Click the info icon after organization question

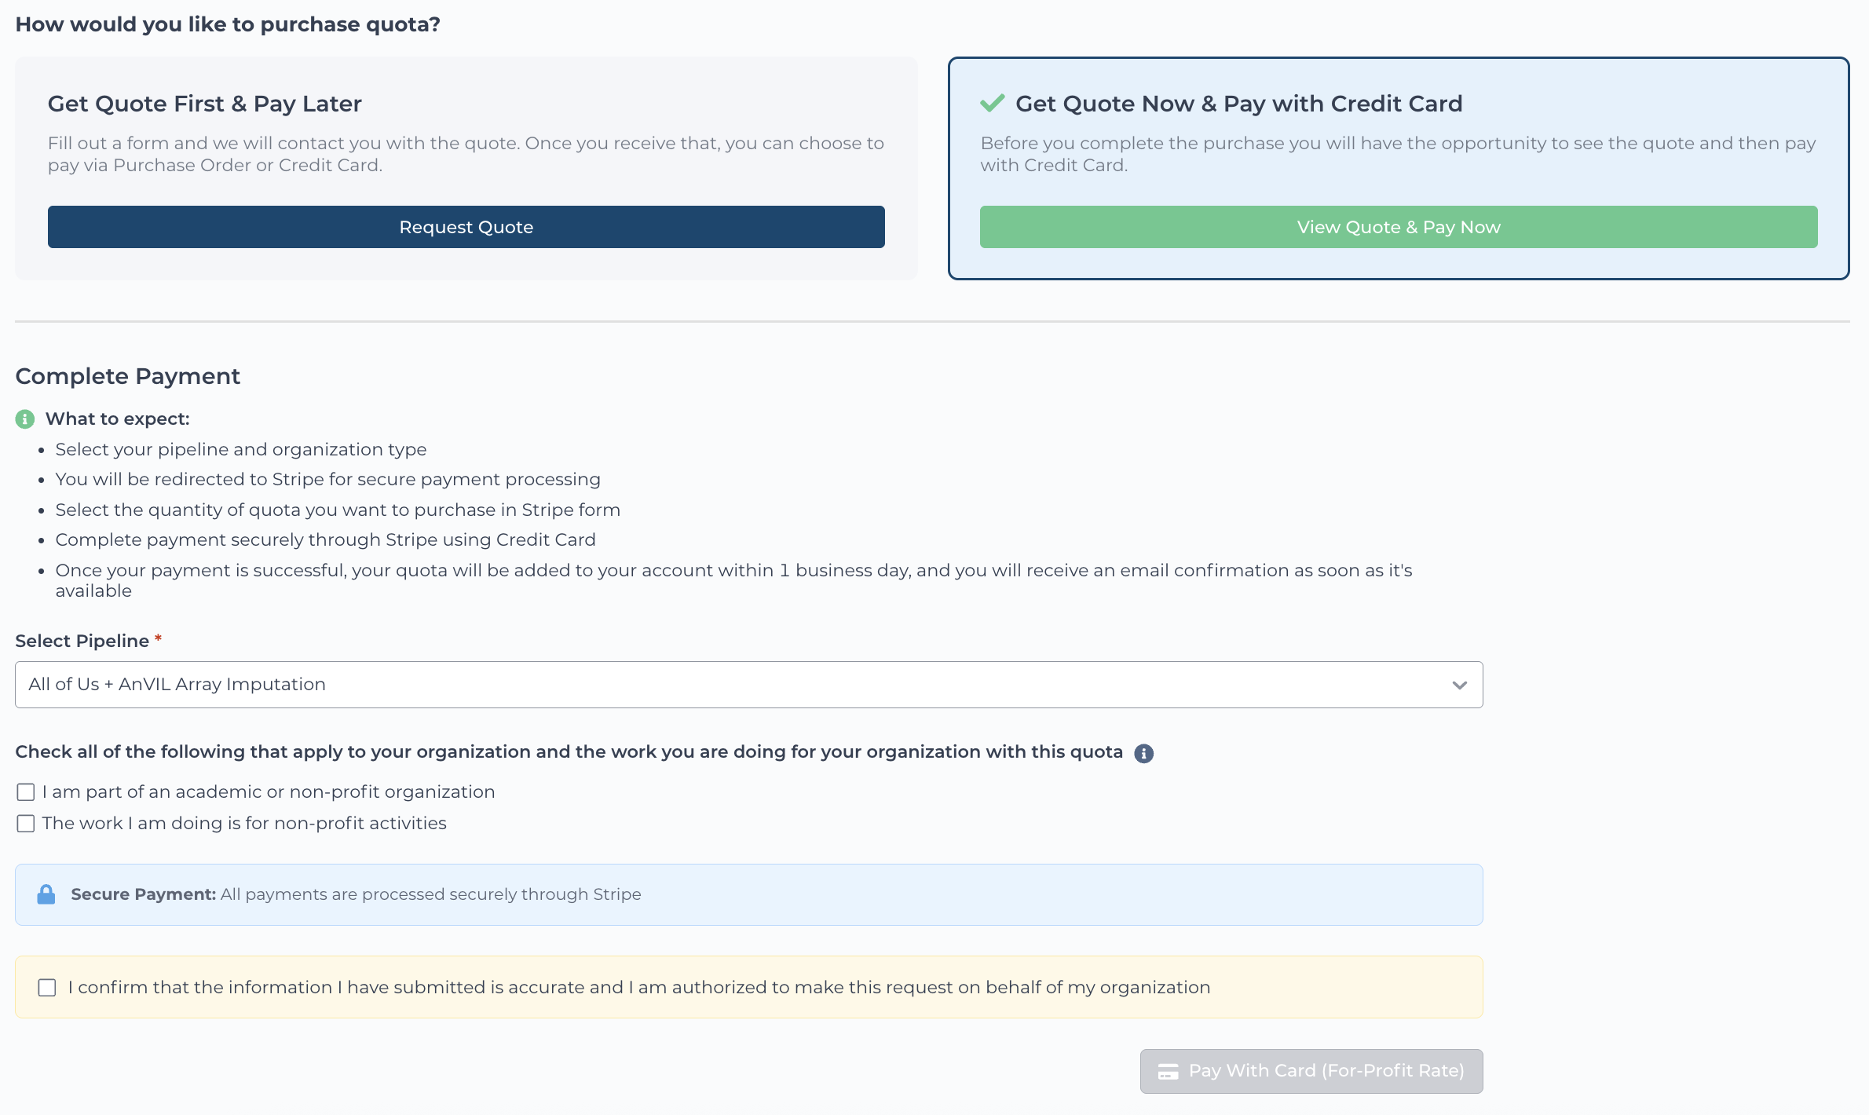coord(1144,754)
